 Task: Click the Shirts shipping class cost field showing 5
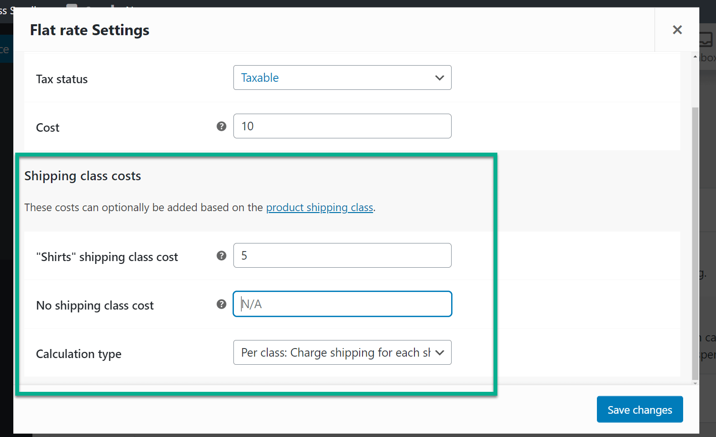coord(342,255)
